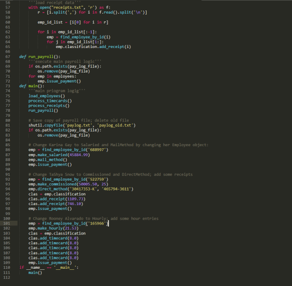Click the process_receipts() call
The image size is (292, 286).
49,105
